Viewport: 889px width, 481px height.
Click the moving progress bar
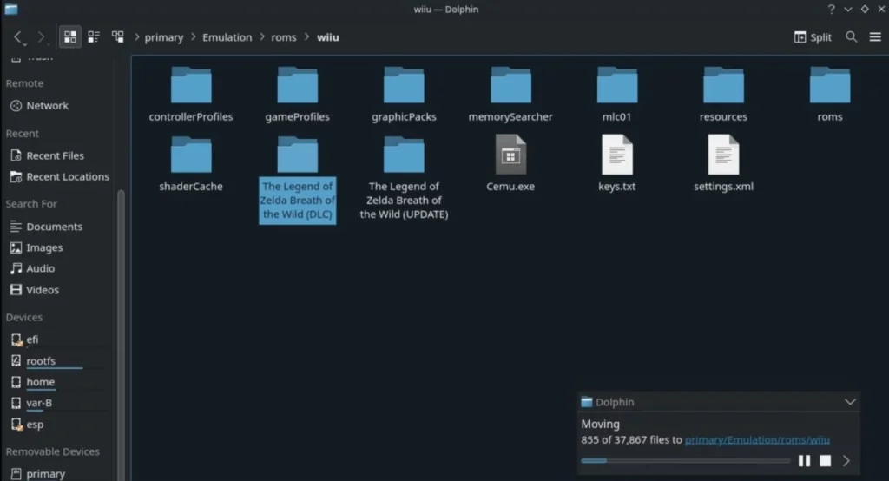[686, 460]
